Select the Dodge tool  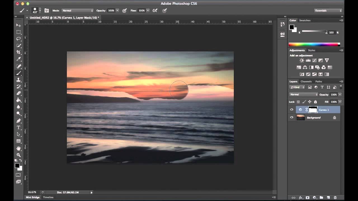[x=18, y=113]
